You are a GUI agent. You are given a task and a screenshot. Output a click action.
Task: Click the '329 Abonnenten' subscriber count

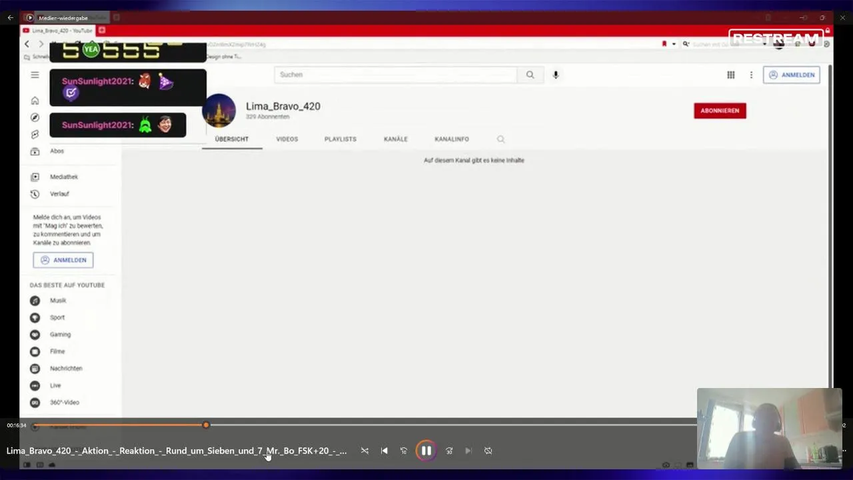267,117
